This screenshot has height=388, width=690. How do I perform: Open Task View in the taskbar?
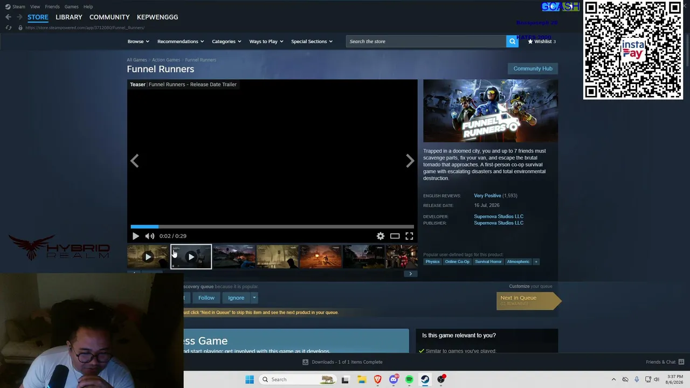pos(345,379)
